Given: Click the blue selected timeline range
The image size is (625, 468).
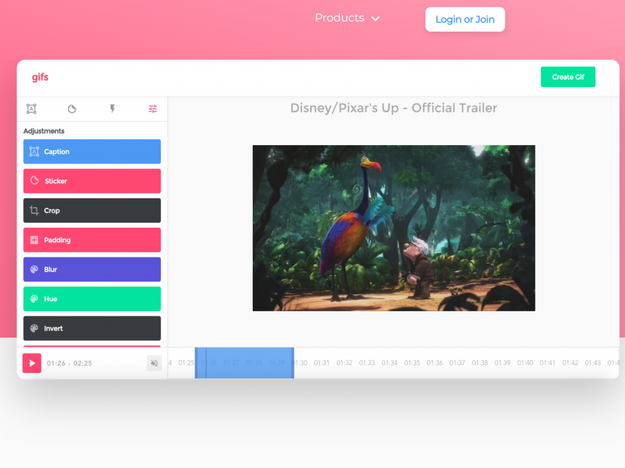Looking at the screenshot, I should (x=244, y=363).
